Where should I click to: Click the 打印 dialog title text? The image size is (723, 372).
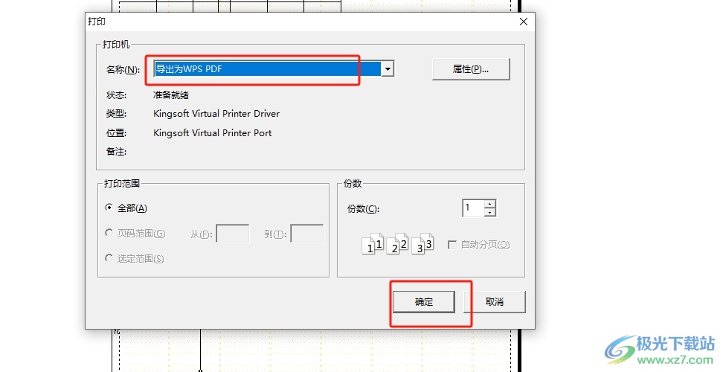click(97, 22)
